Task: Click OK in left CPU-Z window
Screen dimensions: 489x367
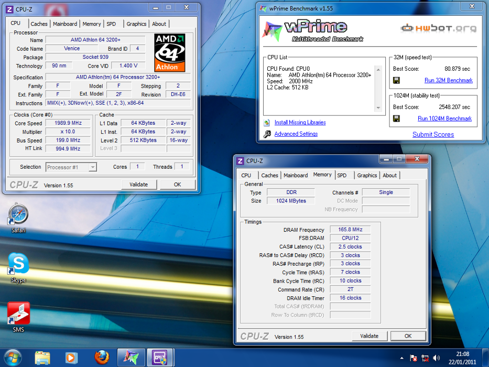Action: tap(178, 185)
